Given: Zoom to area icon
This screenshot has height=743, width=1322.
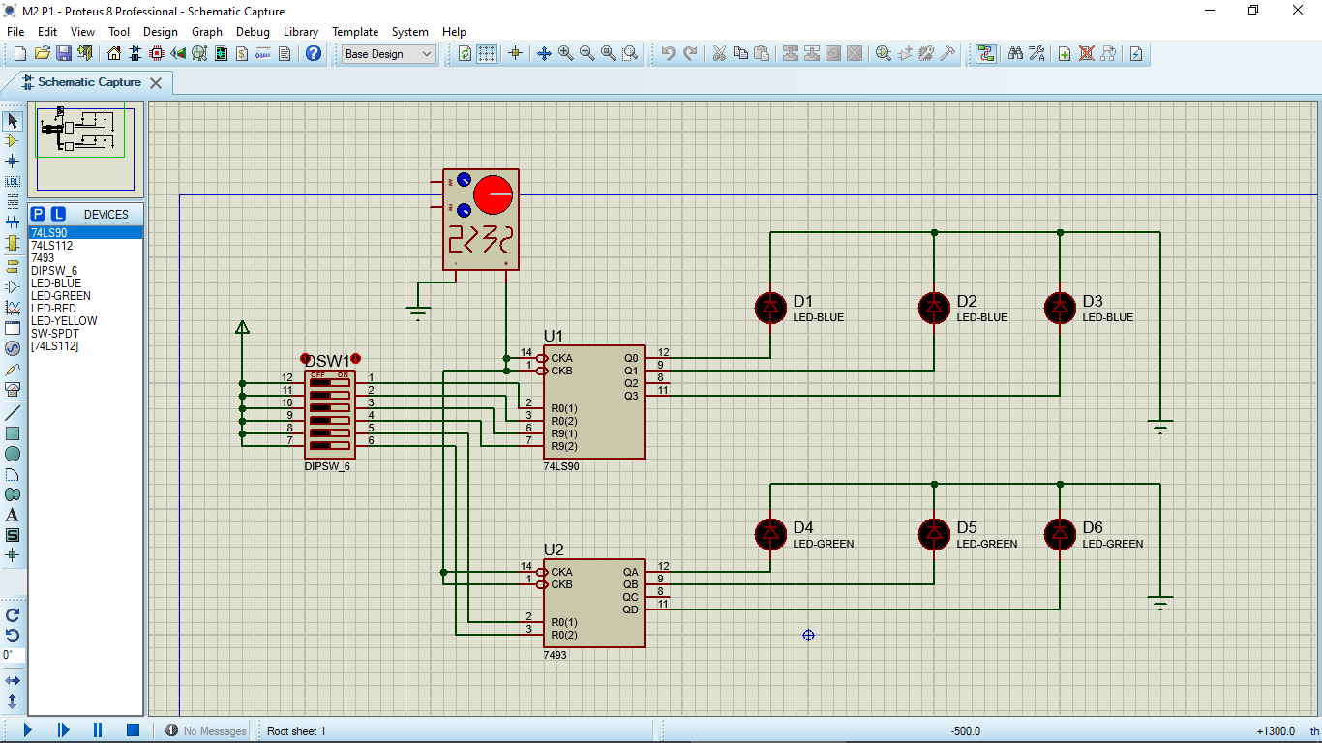Looking at the screenshot, I should pyautogui.click(x=630, y=54).
